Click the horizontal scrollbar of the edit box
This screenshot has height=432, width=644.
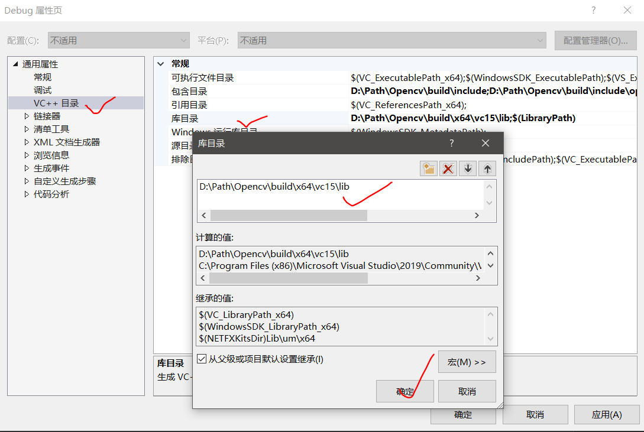pyautogui.click(x=340, y=215)
